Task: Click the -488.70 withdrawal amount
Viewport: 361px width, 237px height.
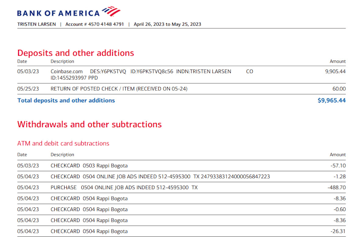Action: pos(337,188)
